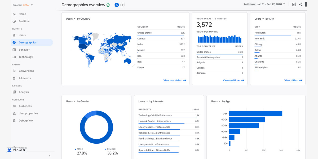Viewport: 318px width, 159px height.
Task: Expand the Reporting BETA dropdown
Action: (32, 5)
